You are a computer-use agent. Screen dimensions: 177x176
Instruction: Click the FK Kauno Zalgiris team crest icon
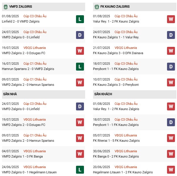[x=97, y=6]
